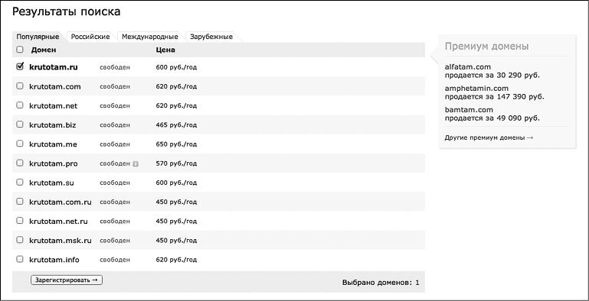
Task: Go to the Зарубежные tab
Action: pyautogui.click(x=211, y=37)
